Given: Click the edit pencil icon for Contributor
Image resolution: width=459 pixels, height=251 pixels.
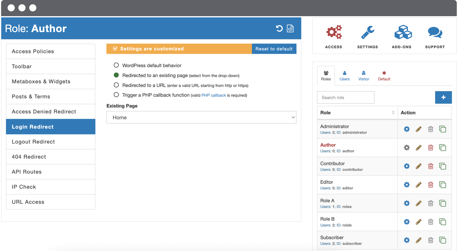Looking at the screenshot, I should [419, 166].
